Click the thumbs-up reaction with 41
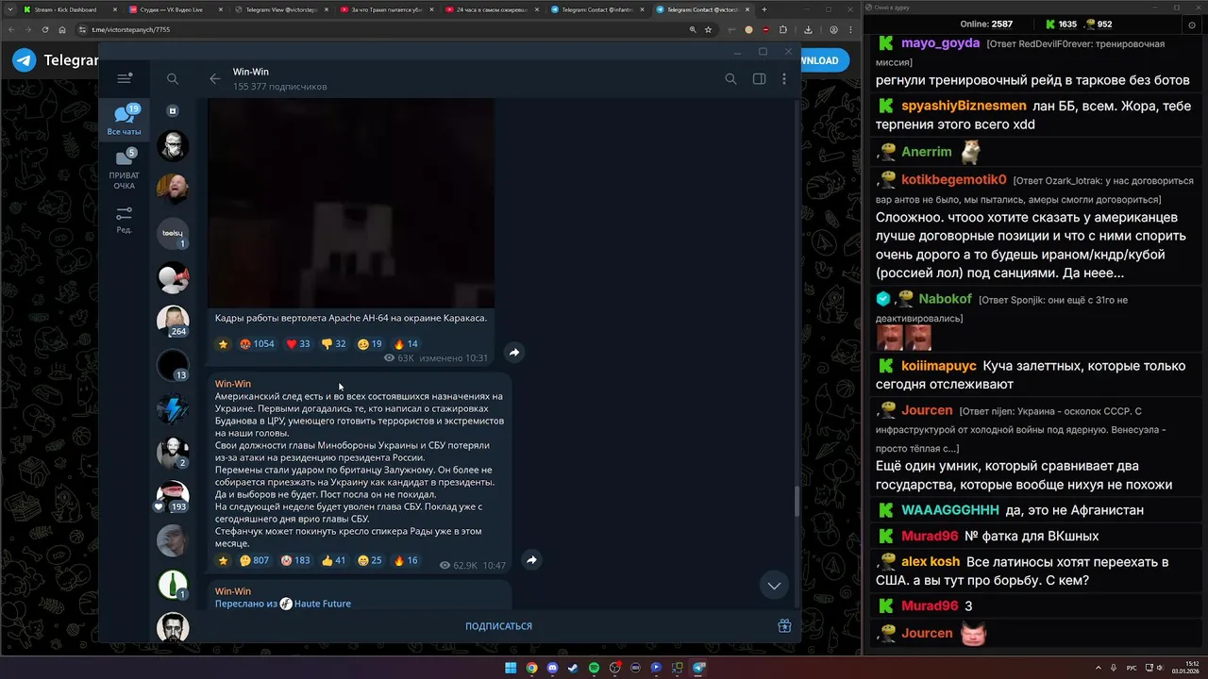This screenshot has width=1208, height=679. pos(333,560)
